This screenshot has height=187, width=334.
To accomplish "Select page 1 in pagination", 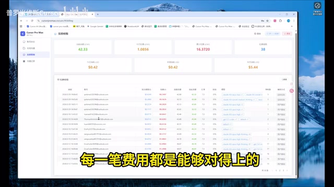I will pyautogui.click(x=276, y=170).
